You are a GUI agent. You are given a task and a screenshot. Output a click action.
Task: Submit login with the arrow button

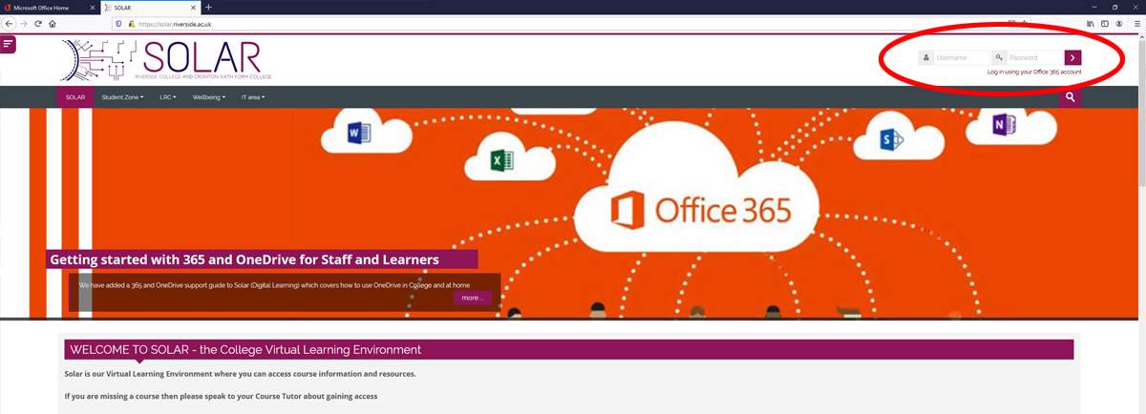[1073, 57]
